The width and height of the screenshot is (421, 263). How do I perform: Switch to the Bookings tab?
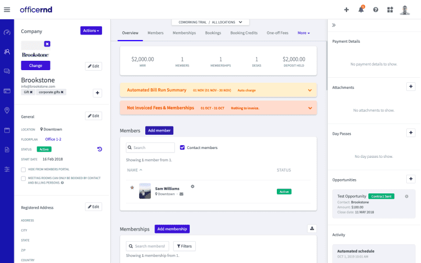pos(213,33)
